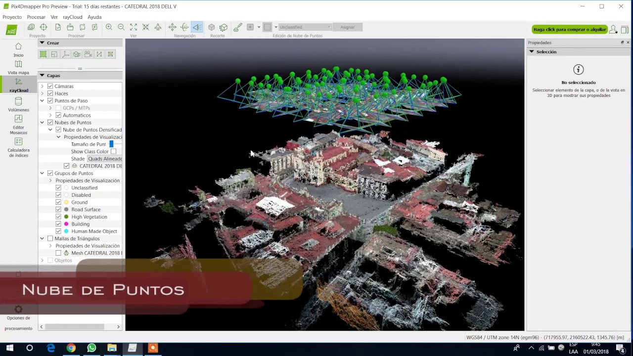Click the first Crear icon, the green filled square
Screen dimensions: 633x356
[x=43, y=54]
